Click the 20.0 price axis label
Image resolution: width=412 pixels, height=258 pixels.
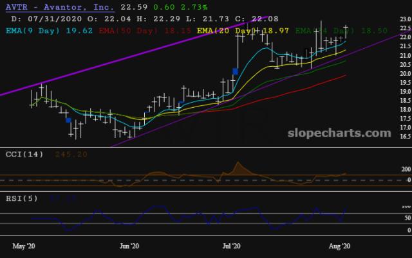(x=403, y=74)
